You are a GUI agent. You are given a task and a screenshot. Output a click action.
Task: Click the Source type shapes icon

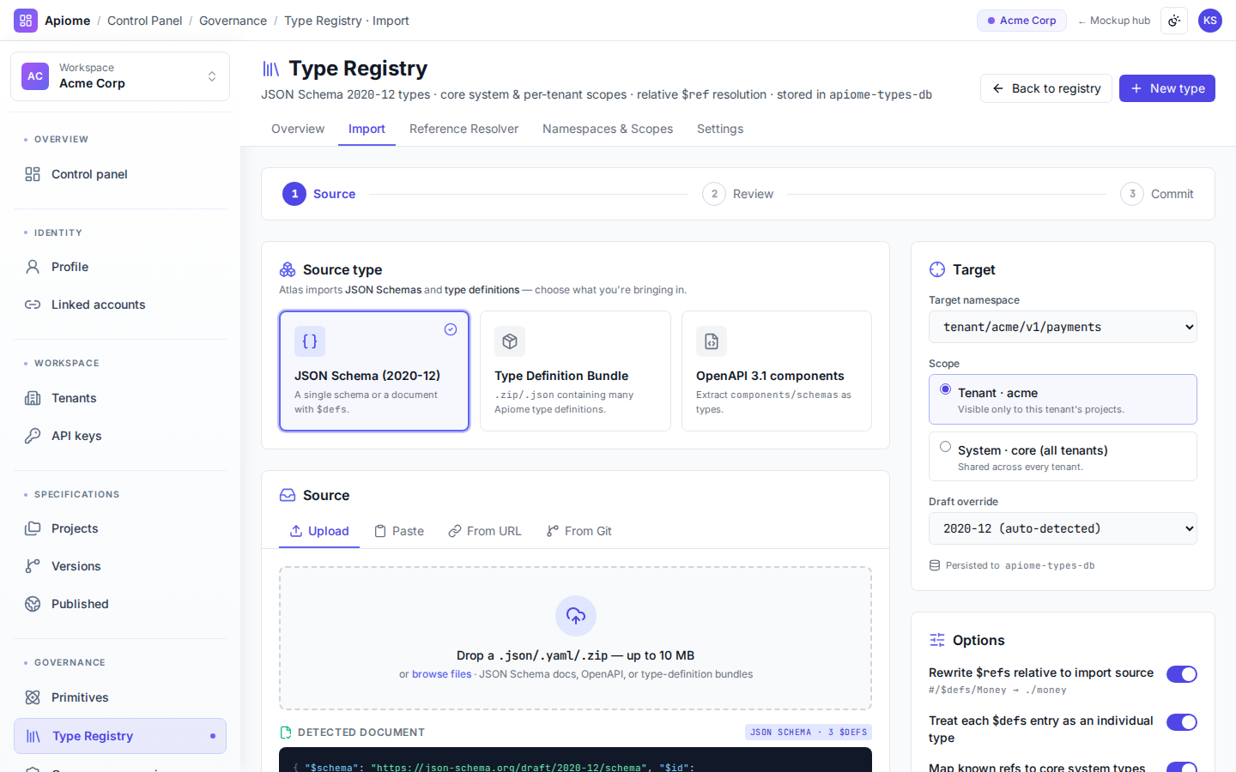point(288,269)
